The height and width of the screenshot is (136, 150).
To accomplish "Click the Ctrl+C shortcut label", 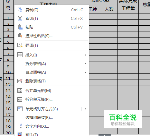I will coord(77,10).
